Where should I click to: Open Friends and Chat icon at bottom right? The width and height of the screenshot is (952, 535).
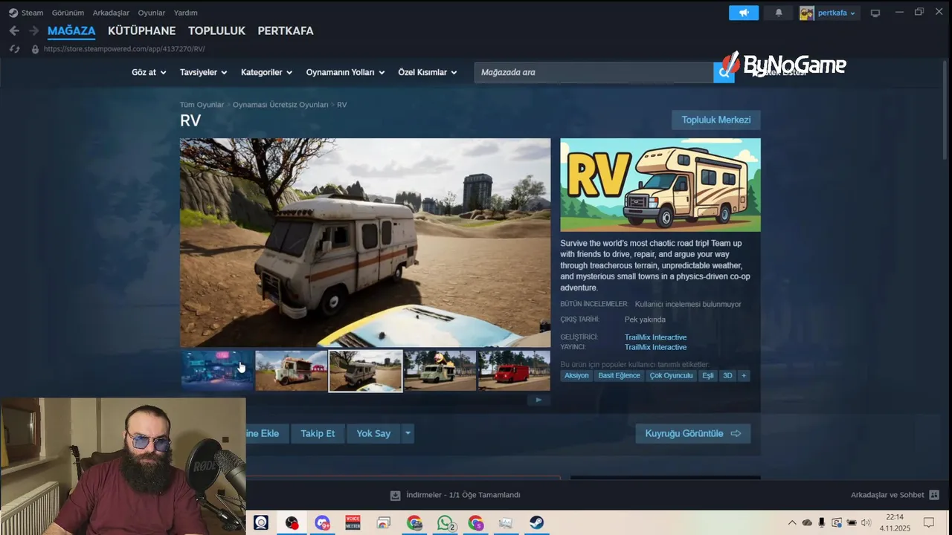tap(934, 495)
